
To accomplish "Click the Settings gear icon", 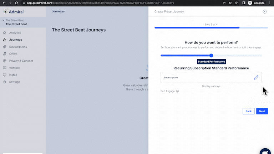I will 5,82.
